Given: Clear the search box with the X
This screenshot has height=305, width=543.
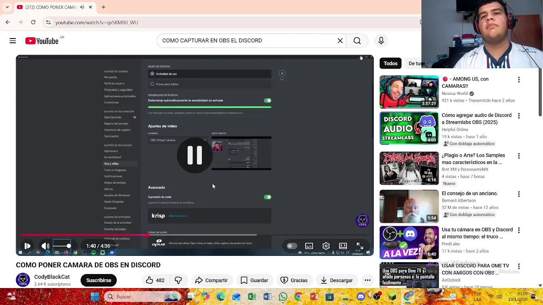Looking at the screenshot, I should [x=340, y=41].
